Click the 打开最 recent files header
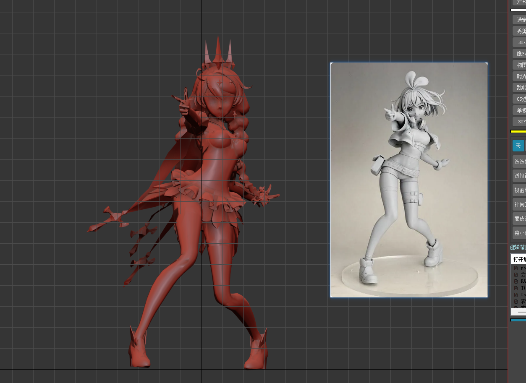Image resolution: width=526 pixels, height=383 pixels. 519,259
